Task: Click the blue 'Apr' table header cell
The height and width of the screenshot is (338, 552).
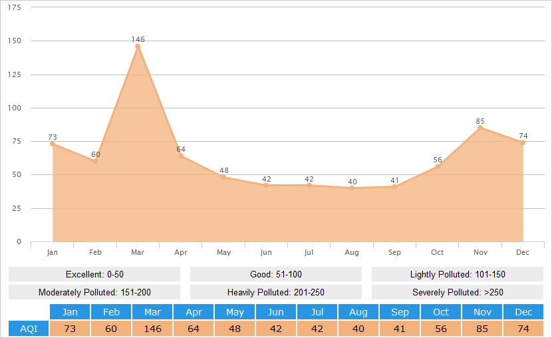Action: [194, 312]
